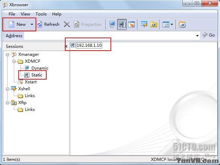Select the Static tree item

pyautogui.click(x=37, y=75)
